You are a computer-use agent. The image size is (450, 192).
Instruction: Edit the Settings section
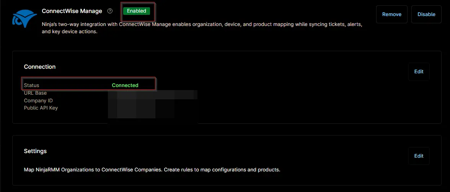(x=419, y=156)
